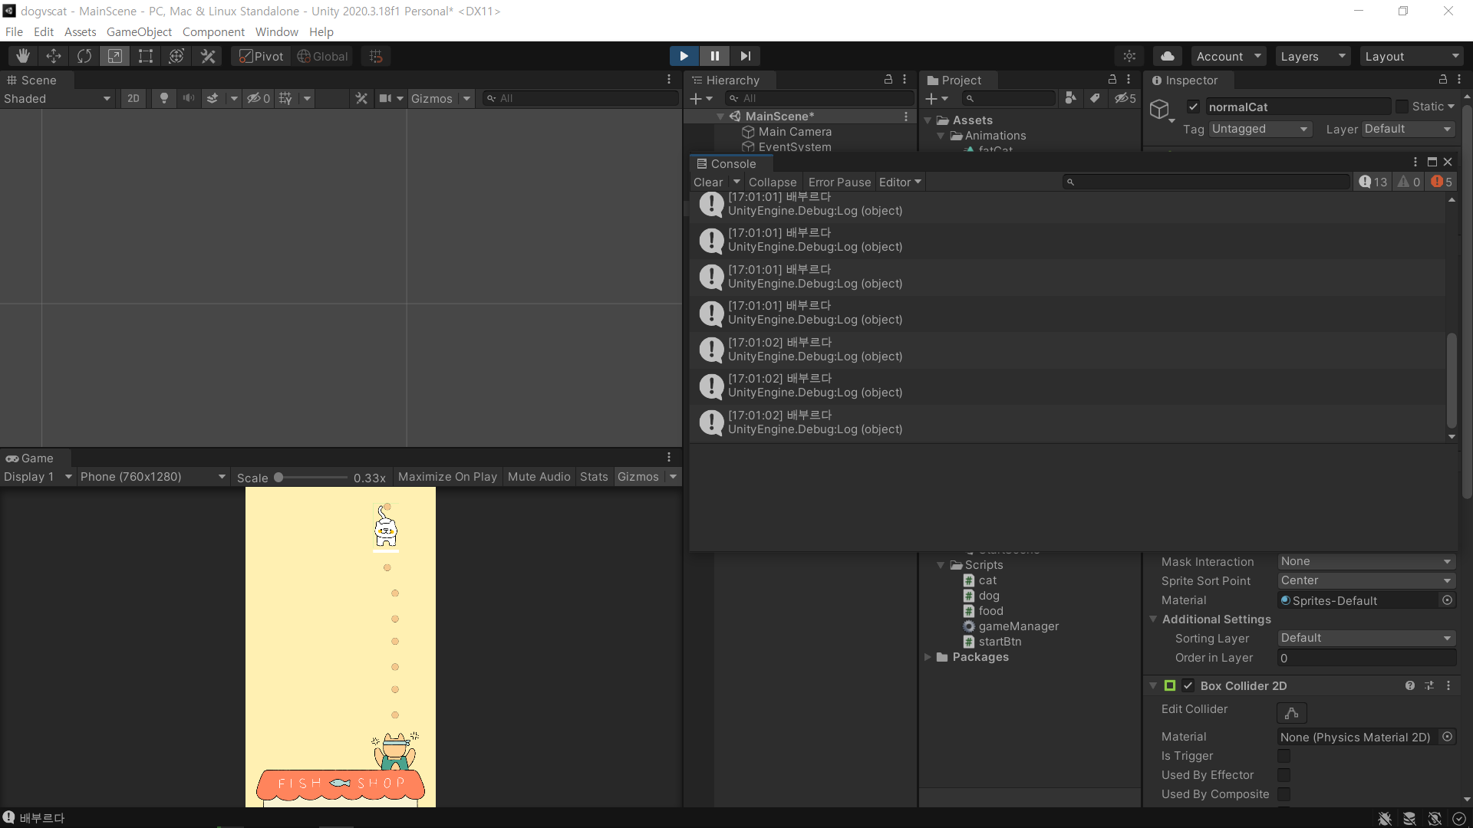The width and height of the screenshot is (1473, 828).
Task: Search by type in Project panel
Action: pyautogui.click(x=1070, y=98)
